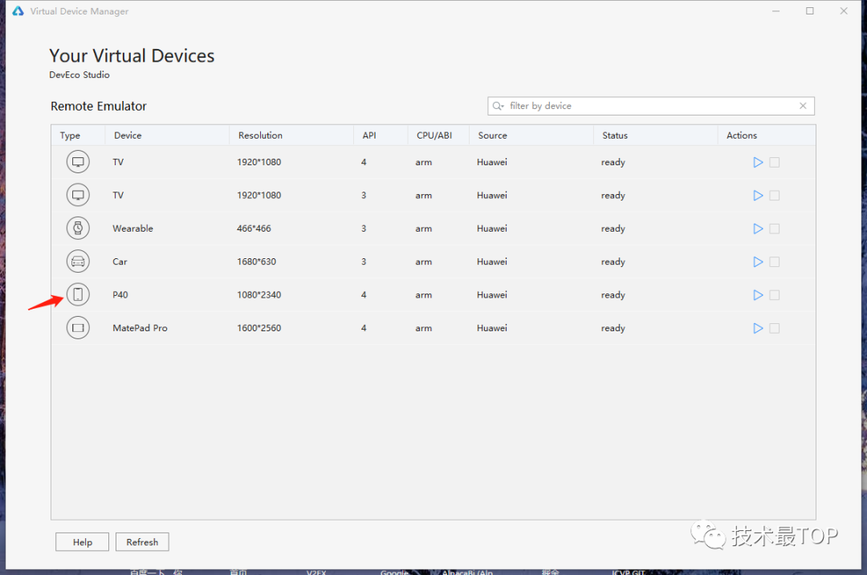Start the P40 emulator
867x575 pixels.
(758, 295)
